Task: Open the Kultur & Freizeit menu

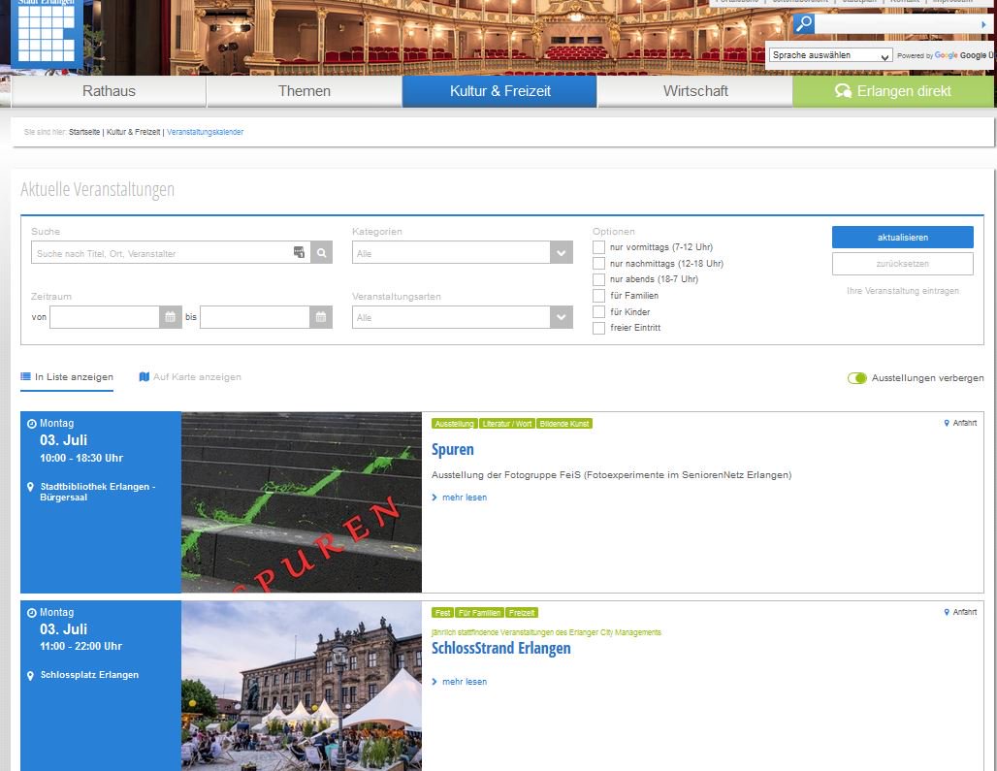Action: pyautogui.click(x=499, y=91)
